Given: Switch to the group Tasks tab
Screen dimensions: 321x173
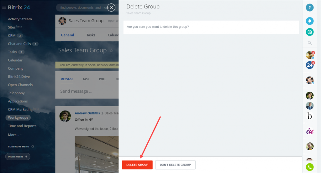Looking at the screenshot, I should pos(91,35).
